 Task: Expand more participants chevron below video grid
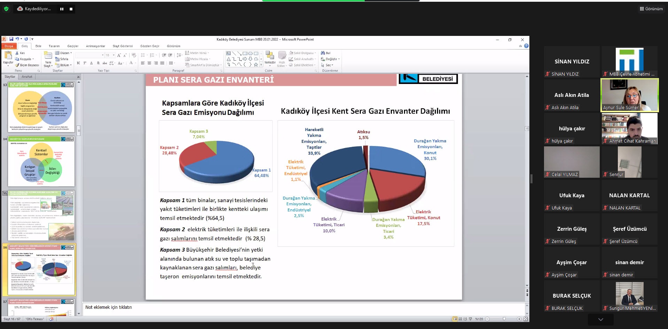coord(600,319)
